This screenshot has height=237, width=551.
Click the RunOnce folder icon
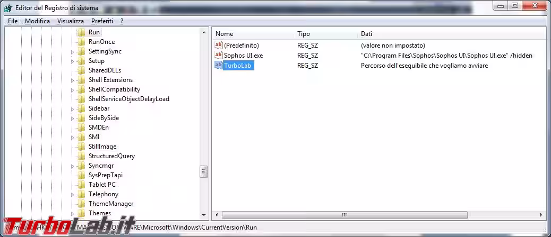coord(82,42)
